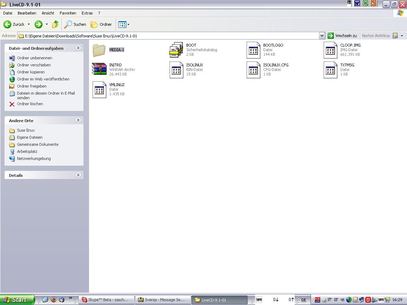Open Arbeitsplatz from Andere Orte
This screenshot has height=305, width=407.
pyautogui.click(x=27, y=151)
